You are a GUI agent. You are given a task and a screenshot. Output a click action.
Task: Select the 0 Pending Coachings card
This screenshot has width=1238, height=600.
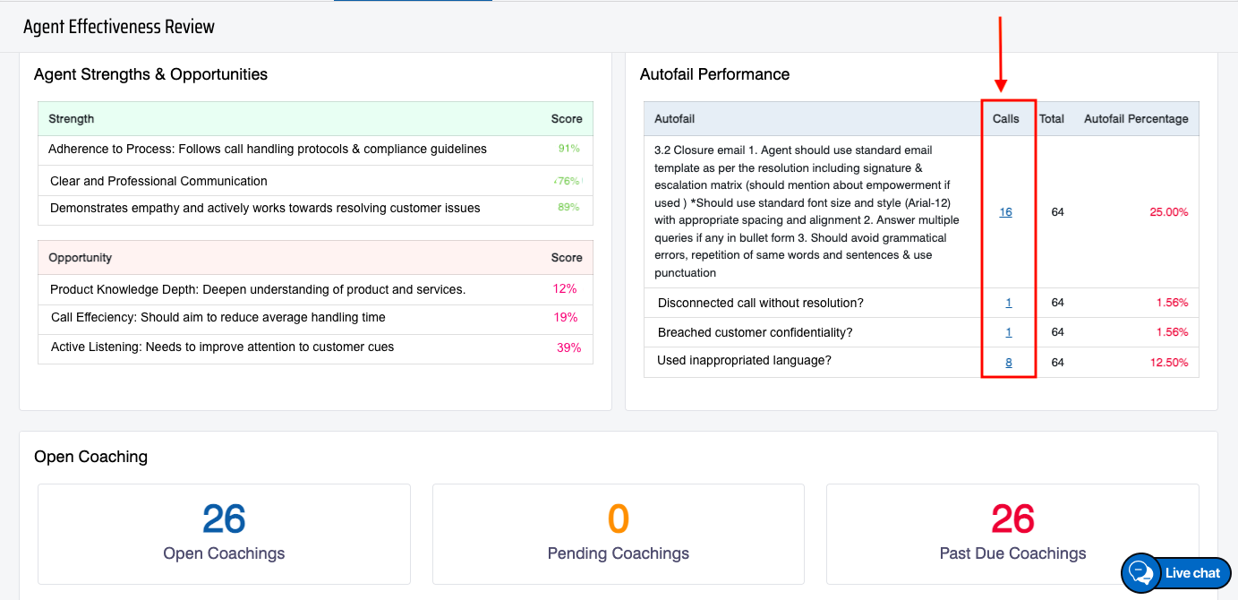click(618, 534)
